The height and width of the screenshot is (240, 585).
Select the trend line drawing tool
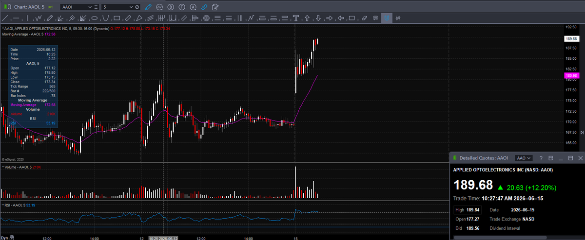pyautogui.click(x=5, y=18)
